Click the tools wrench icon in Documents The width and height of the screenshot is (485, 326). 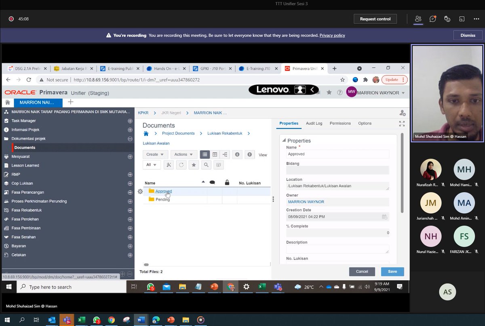(169, 165)
